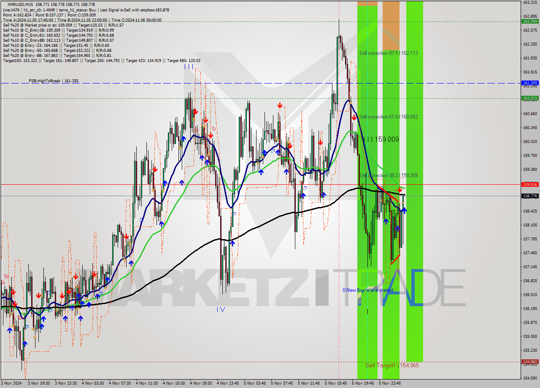Click the '0 New Buy Wave started' label
540x388 pixels.
click(x=367, y=290)
